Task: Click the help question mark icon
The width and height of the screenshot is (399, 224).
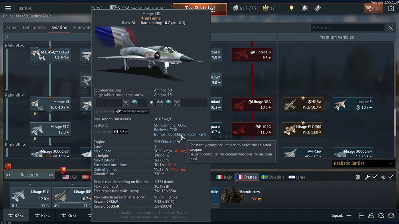Action: click(x=391, y=8)
